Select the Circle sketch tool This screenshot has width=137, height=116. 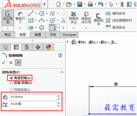[42, 13]
